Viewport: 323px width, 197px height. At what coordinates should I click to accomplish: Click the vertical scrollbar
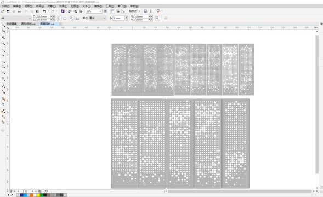(x=317, y=105)
